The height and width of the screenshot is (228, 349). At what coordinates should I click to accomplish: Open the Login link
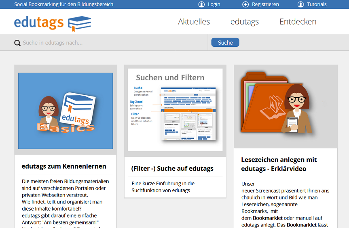tap(214, 4)
